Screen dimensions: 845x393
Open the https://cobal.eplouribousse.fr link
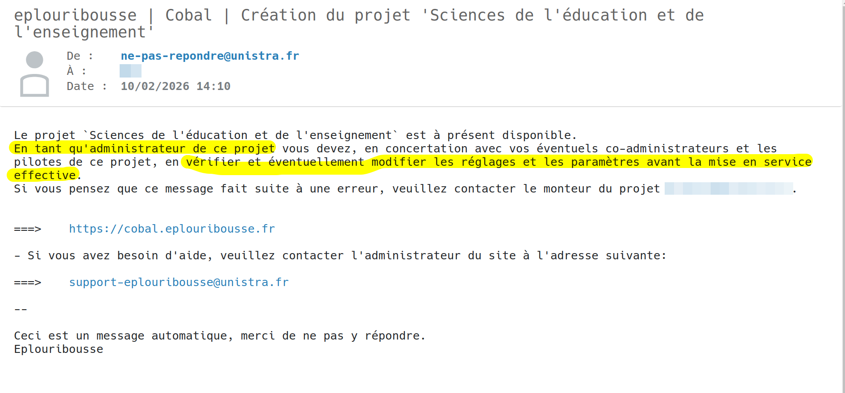(x=172, y=229)
